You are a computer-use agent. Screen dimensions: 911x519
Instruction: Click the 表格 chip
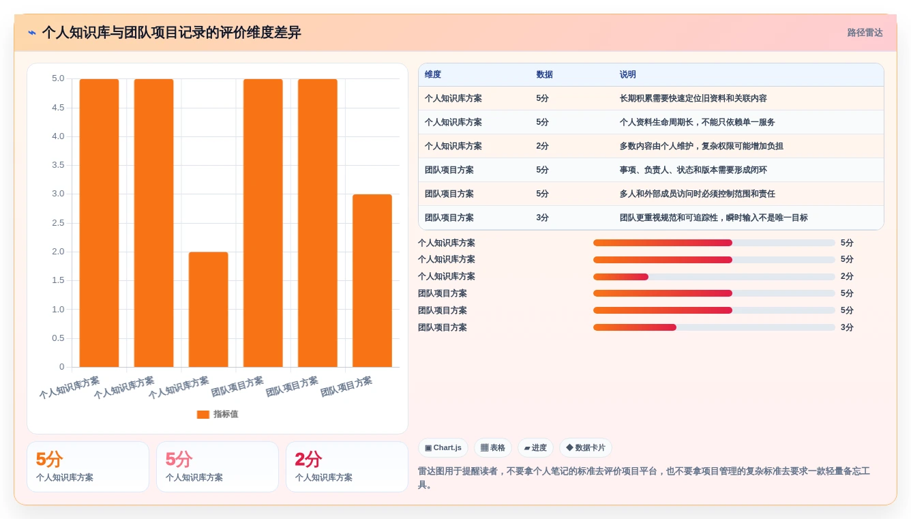click(493, 448)
